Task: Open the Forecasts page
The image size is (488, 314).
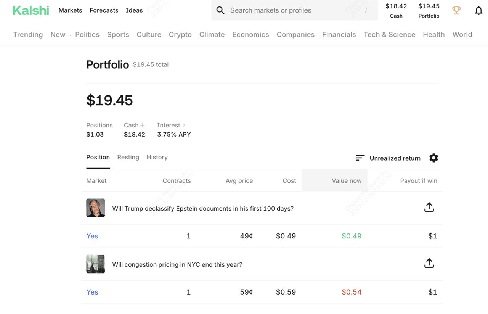Action: (104, 10)
